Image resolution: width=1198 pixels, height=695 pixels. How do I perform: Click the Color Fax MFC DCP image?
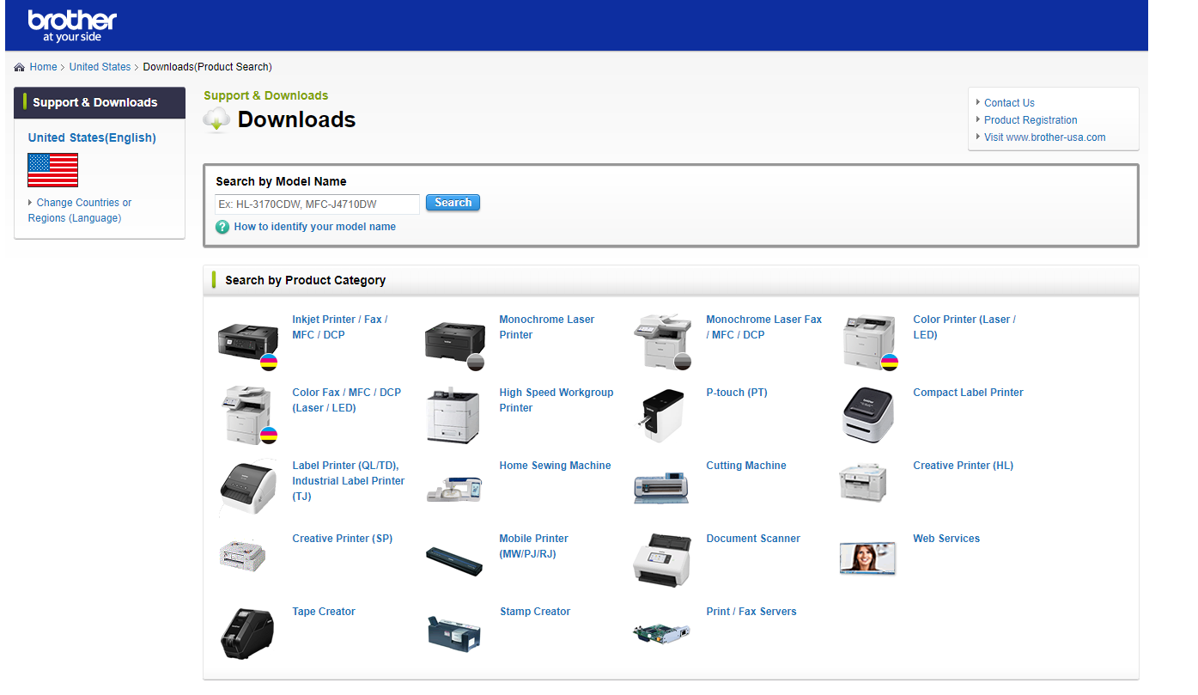click(248, 415)
